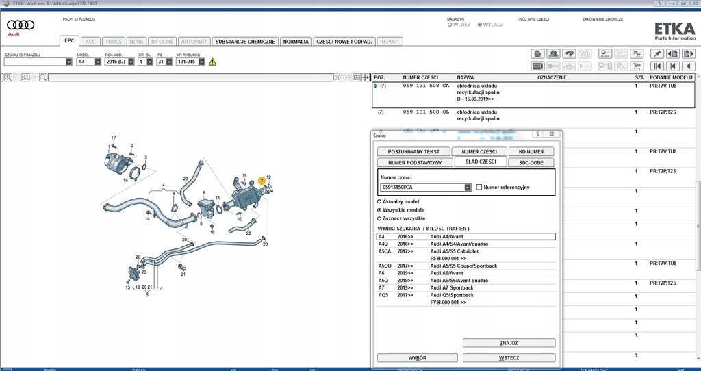Select the Zaznacz wszystkie radio option
Viewport: 701px width, 371px height.
pyautogui.click(x=380, y=218)
